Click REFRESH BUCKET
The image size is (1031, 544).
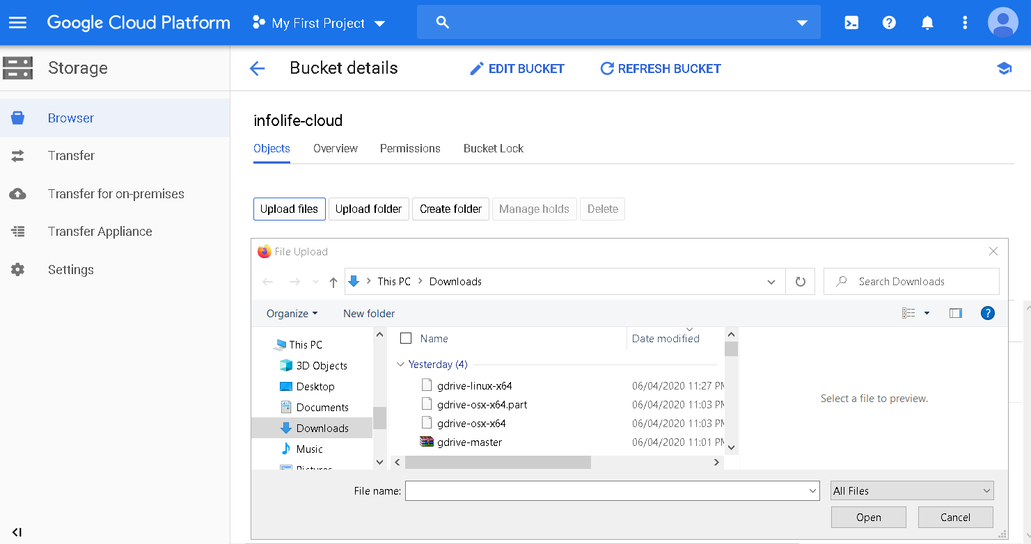(x=661, y=68)
